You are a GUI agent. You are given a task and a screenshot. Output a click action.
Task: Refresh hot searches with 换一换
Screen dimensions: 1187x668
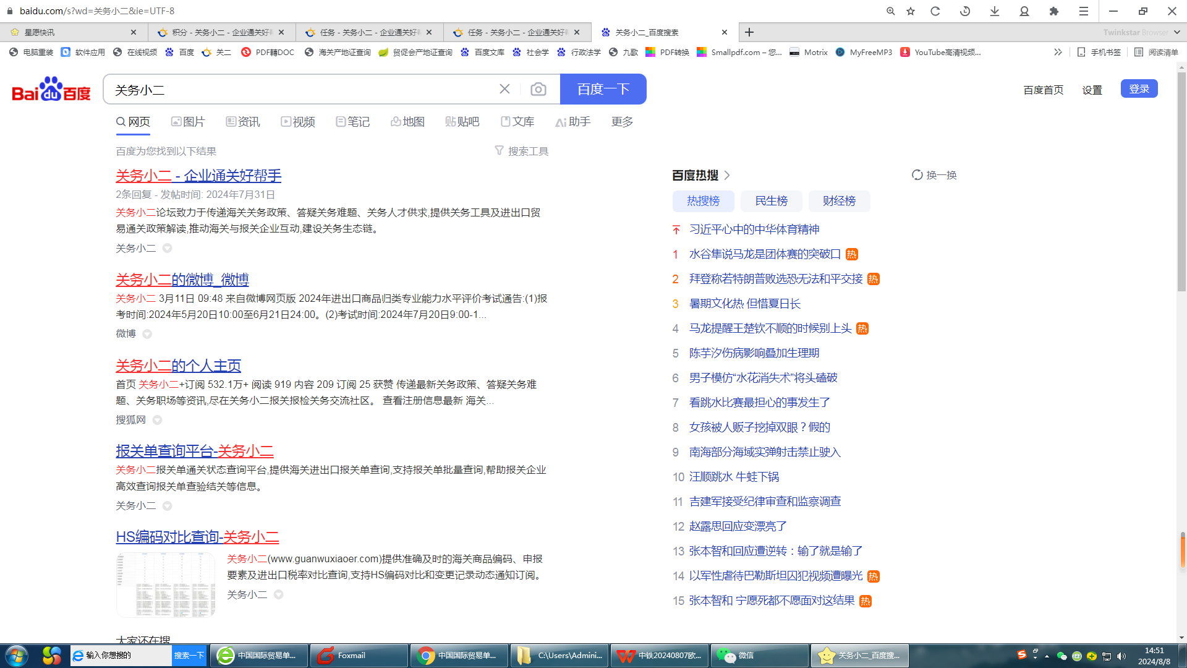click(934, 175)
